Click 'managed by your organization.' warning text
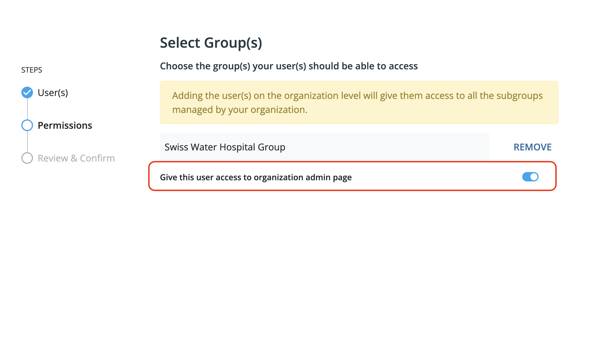Viewport: 602px width, 357px height. tap(240, 110)
